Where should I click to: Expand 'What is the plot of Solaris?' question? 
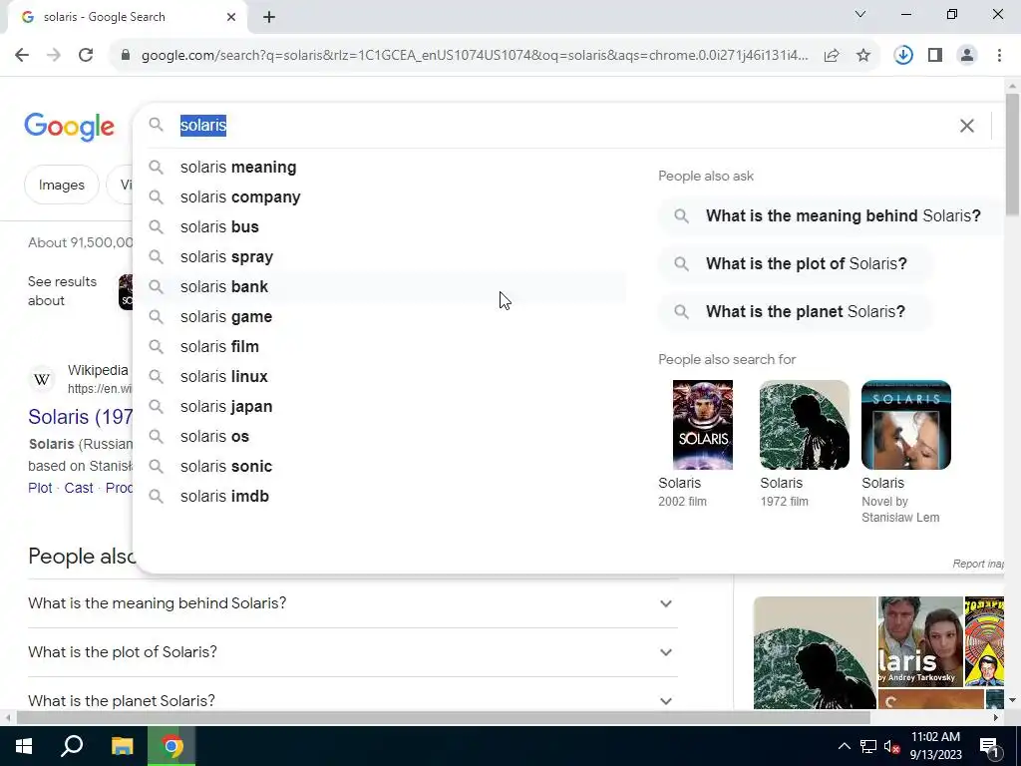click(x=353, y=652)
